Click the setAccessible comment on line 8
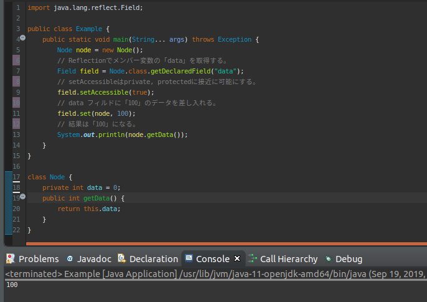The image size is (427, 302). tap(157, 82)
